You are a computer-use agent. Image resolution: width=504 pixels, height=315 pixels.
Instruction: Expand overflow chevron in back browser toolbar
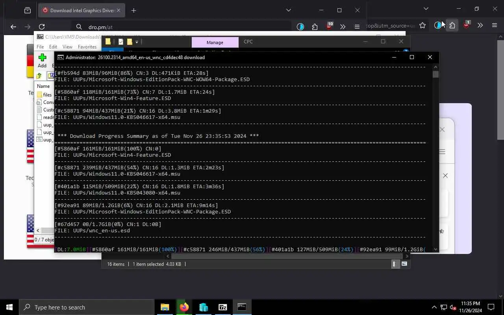(x=480, y=25)
